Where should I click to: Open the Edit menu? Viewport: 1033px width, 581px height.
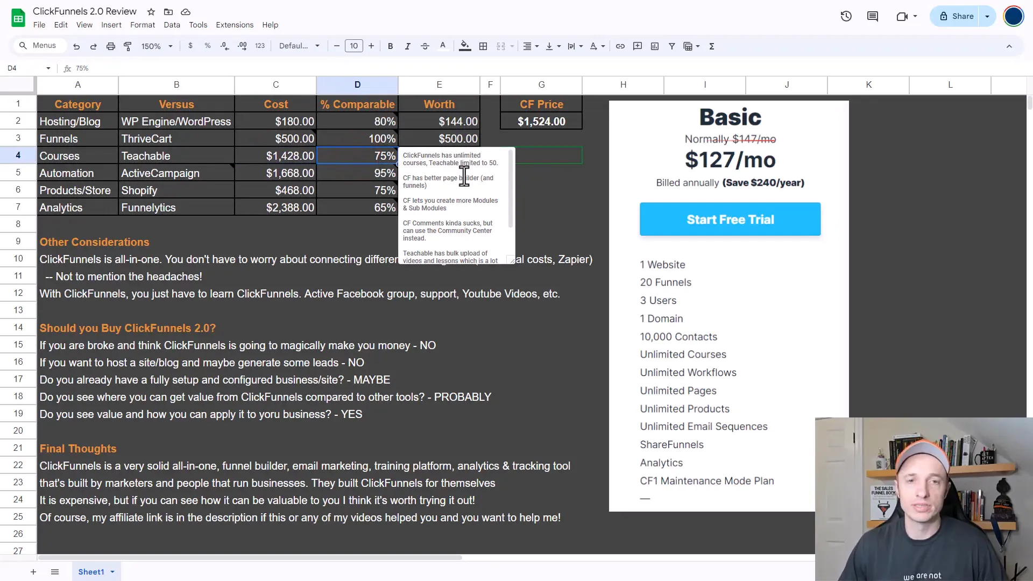pyautogui.click(x=61, y=25)
